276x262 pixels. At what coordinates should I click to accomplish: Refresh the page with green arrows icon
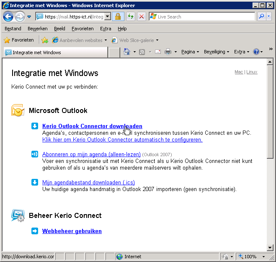(131, 17)
